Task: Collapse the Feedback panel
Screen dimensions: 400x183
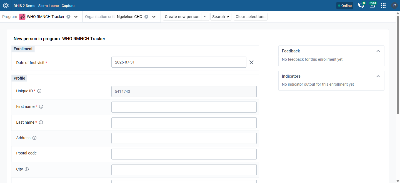Action: tap(378, 51)
